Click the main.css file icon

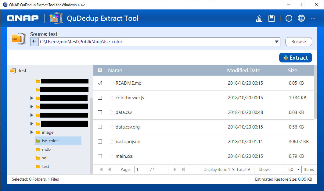coord(111,156)
